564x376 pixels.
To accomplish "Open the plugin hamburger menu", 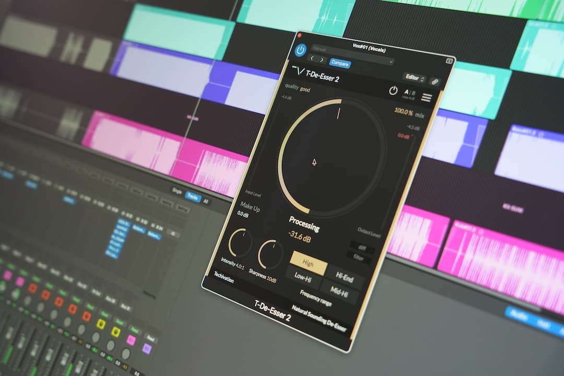I will [x=427, y=97].
